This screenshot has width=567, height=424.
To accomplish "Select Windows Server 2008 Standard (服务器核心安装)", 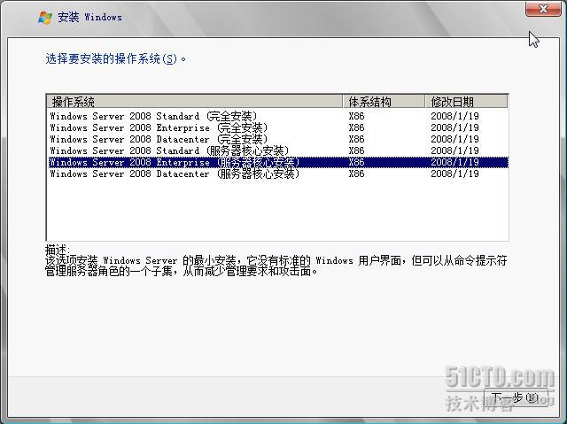I will tap(277, 151).
